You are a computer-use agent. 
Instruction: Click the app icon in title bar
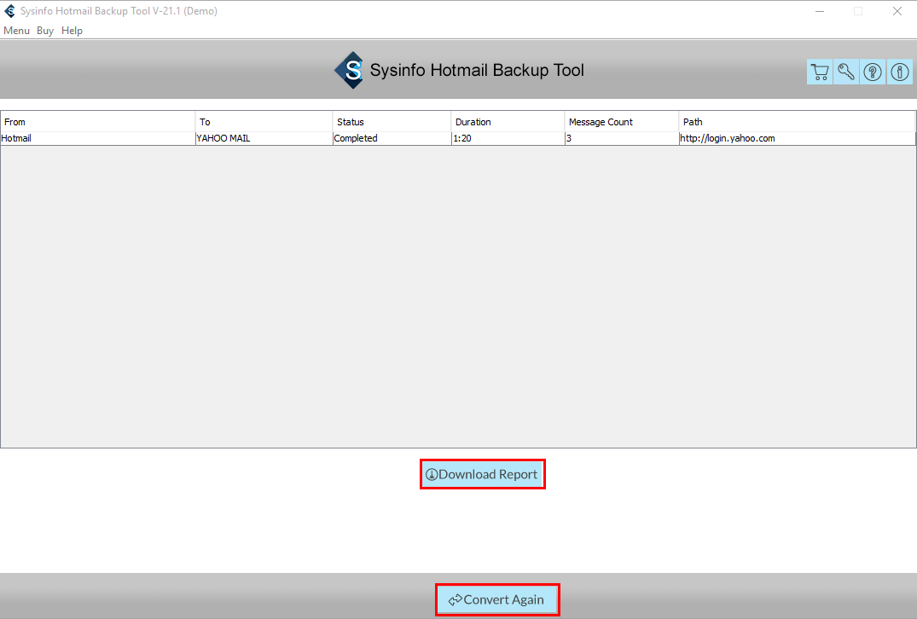click(x=10, y=11)
